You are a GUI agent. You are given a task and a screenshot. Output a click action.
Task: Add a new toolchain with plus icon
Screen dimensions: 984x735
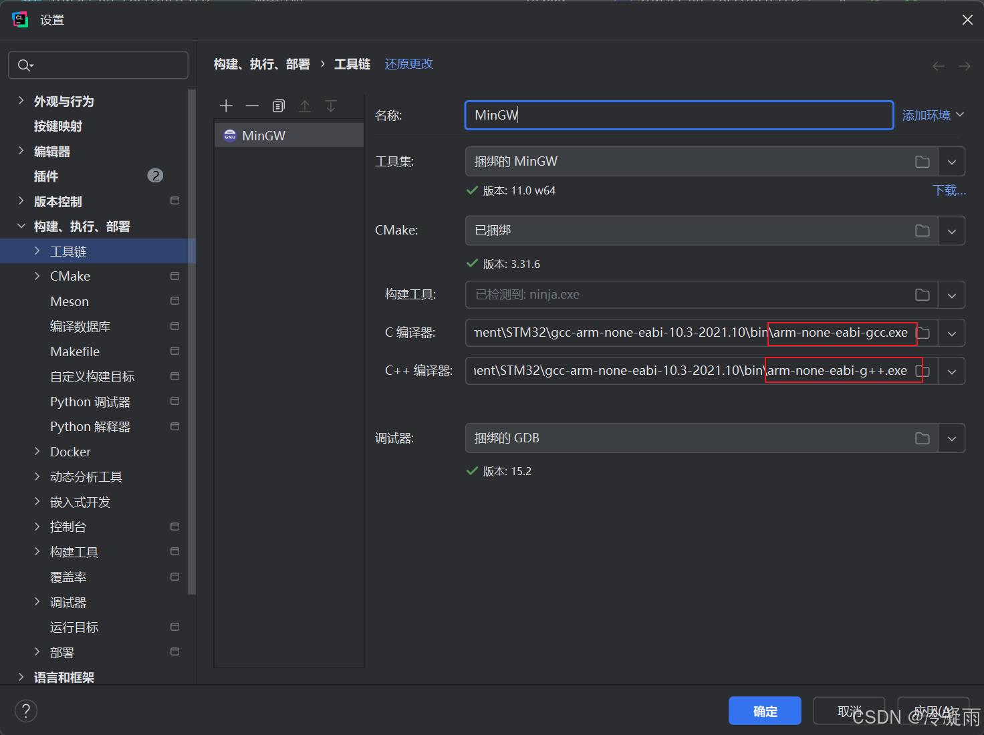click(226, 106)
